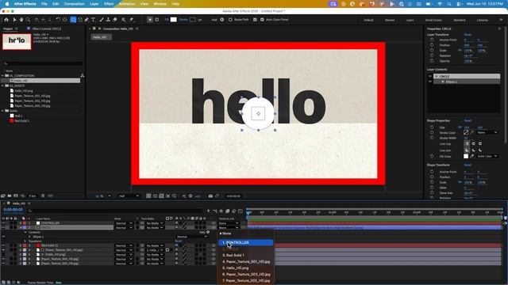Screen dimensions: 508x285
Task: Open CONTROLLER layer Track Matte dropdown
Action: [x=155, y=223]
